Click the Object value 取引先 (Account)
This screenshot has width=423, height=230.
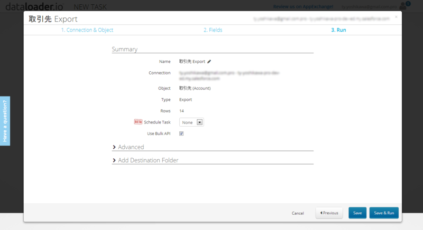(x=195, y=88)
